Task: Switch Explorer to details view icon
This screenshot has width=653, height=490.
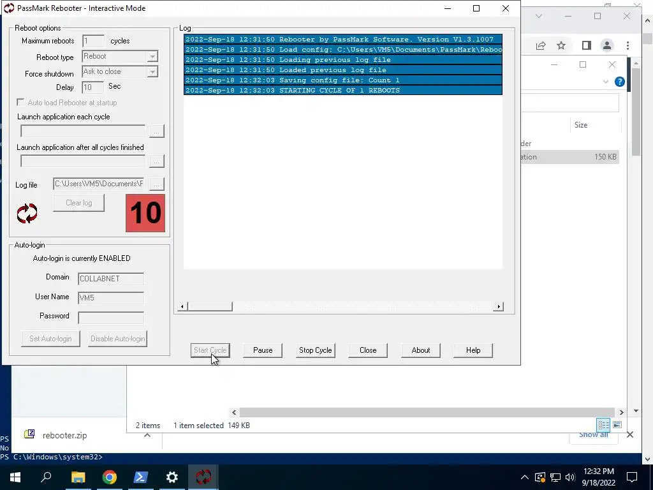Action: (x=603, y=425)
